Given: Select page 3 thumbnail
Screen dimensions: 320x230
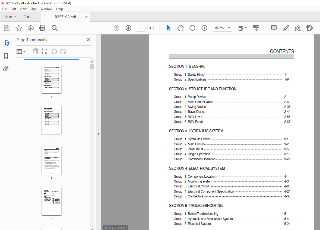Looking at the screenshot, I should [51, 161].
